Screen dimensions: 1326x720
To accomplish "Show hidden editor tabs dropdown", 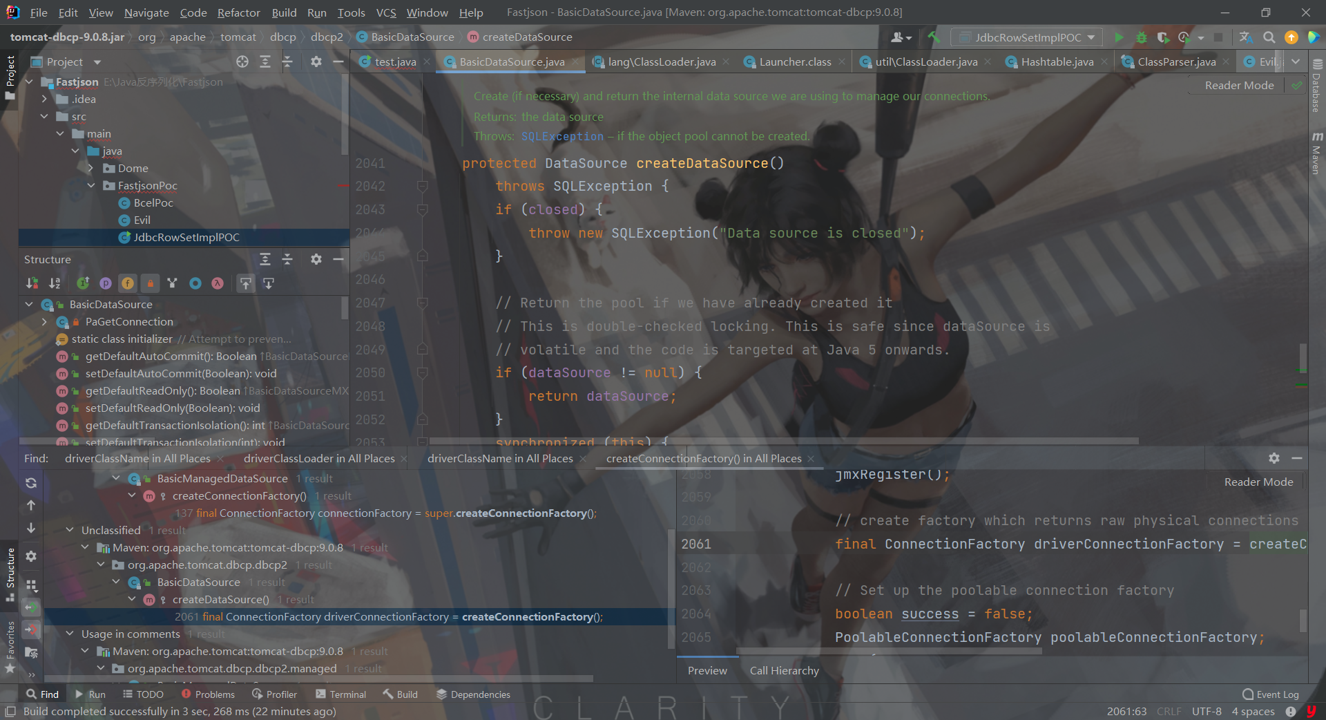I will click(1296, 61).
